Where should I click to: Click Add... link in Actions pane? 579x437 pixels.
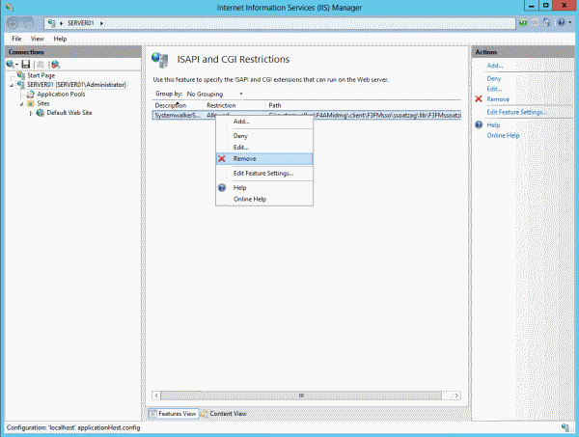point(495,66)
